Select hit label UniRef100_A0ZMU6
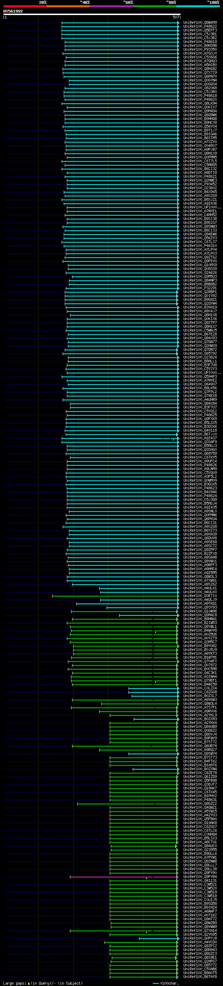 200,634
